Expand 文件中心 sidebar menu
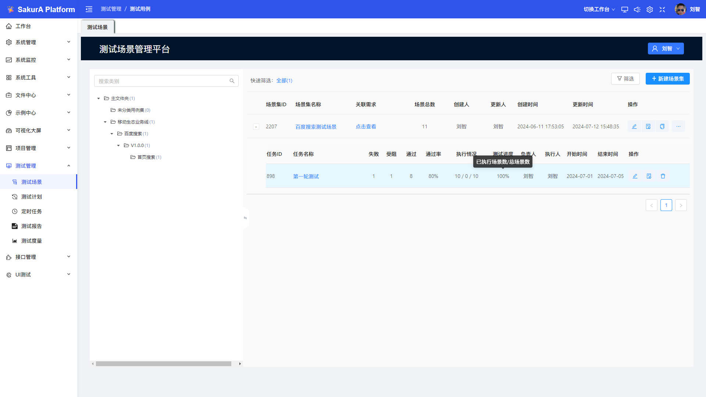706x397 pixels. point(39,95)
